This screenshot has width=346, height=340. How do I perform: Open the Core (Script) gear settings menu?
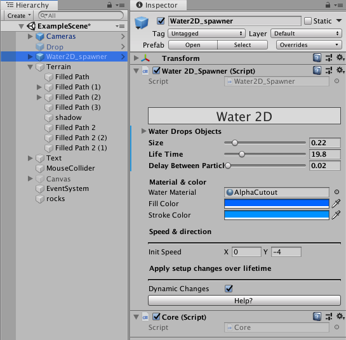pyautogui.click(x=340, y=317)
